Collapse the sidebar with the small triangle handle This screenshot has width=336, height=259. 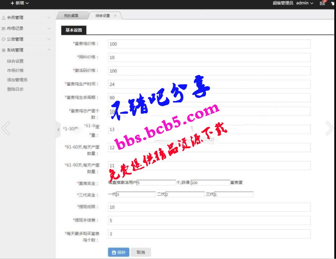pos(58,129)
